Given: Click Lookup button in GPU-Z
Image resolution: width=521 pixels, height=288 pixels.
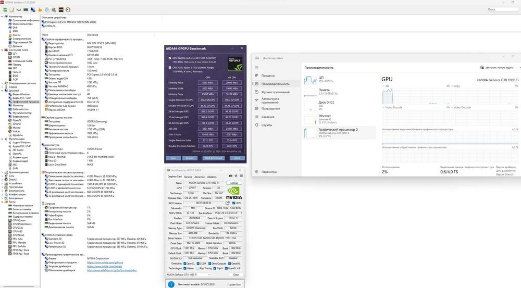Looking at the screenshot, I should (234, 183).
